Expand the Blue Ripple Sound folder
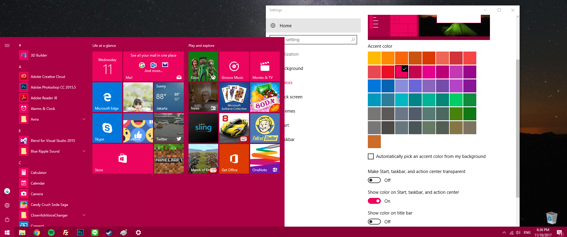Viewport: 567px width, 237px height. pyautogui.click(x=84, y=151)
